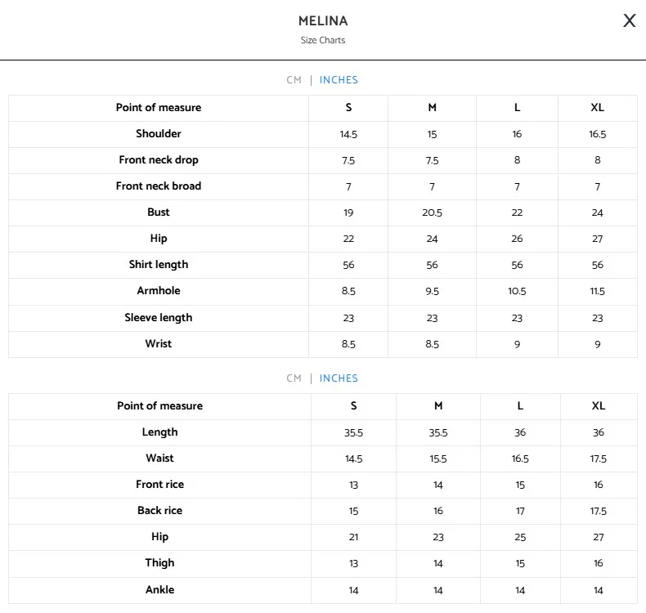Select the Front neck broad row label
Screen dimensions: 646x613
159,186
